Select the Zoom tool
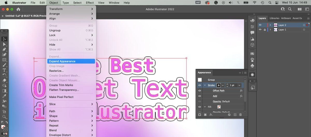 4,117
